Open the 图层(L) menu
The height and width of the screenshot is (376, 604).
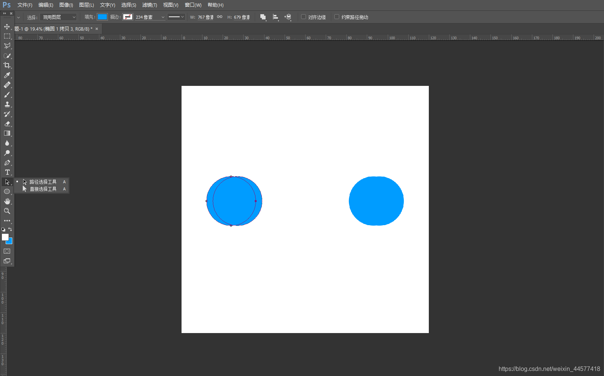click(x=86, y=5)
